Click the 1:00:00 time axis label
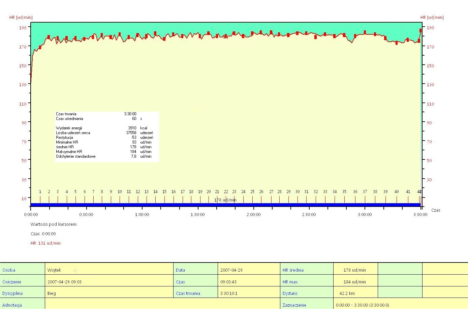 click(x=142, y=215)
